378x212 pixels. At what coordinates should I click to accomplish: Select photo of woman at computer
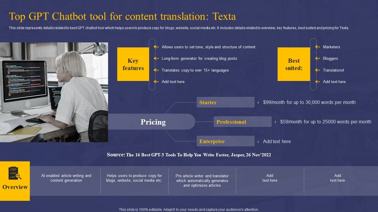[x=54, y=92]
